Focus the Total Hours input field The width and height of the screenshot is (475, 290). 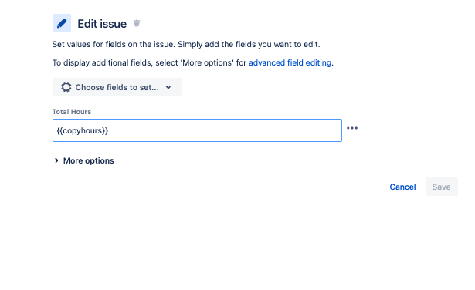pos(197,130)
